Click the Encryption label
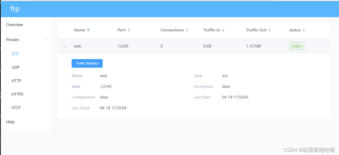The height and width of the screenshot is (155, 339). click(204, 86)
